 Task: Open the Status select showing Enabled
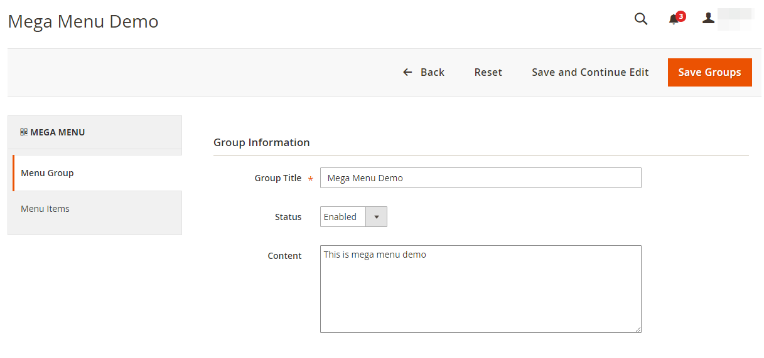click(342, 217)
